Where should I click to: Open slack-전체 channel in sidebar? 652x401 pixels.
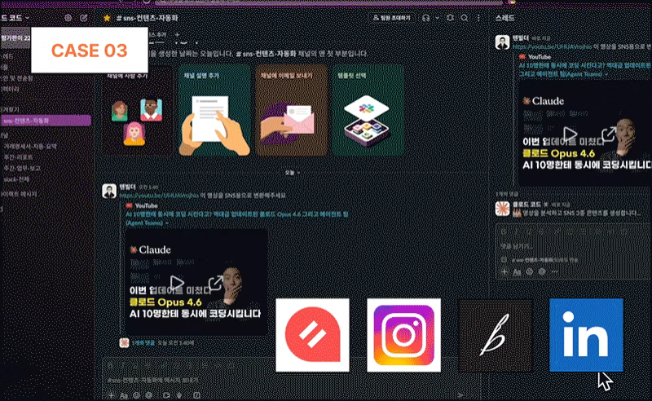click(16, 179)
